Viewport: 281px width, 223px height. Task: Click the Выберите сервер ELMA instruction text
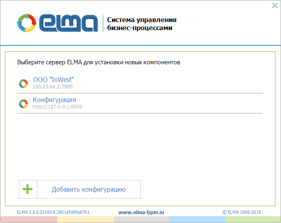[x=99, y=62]
